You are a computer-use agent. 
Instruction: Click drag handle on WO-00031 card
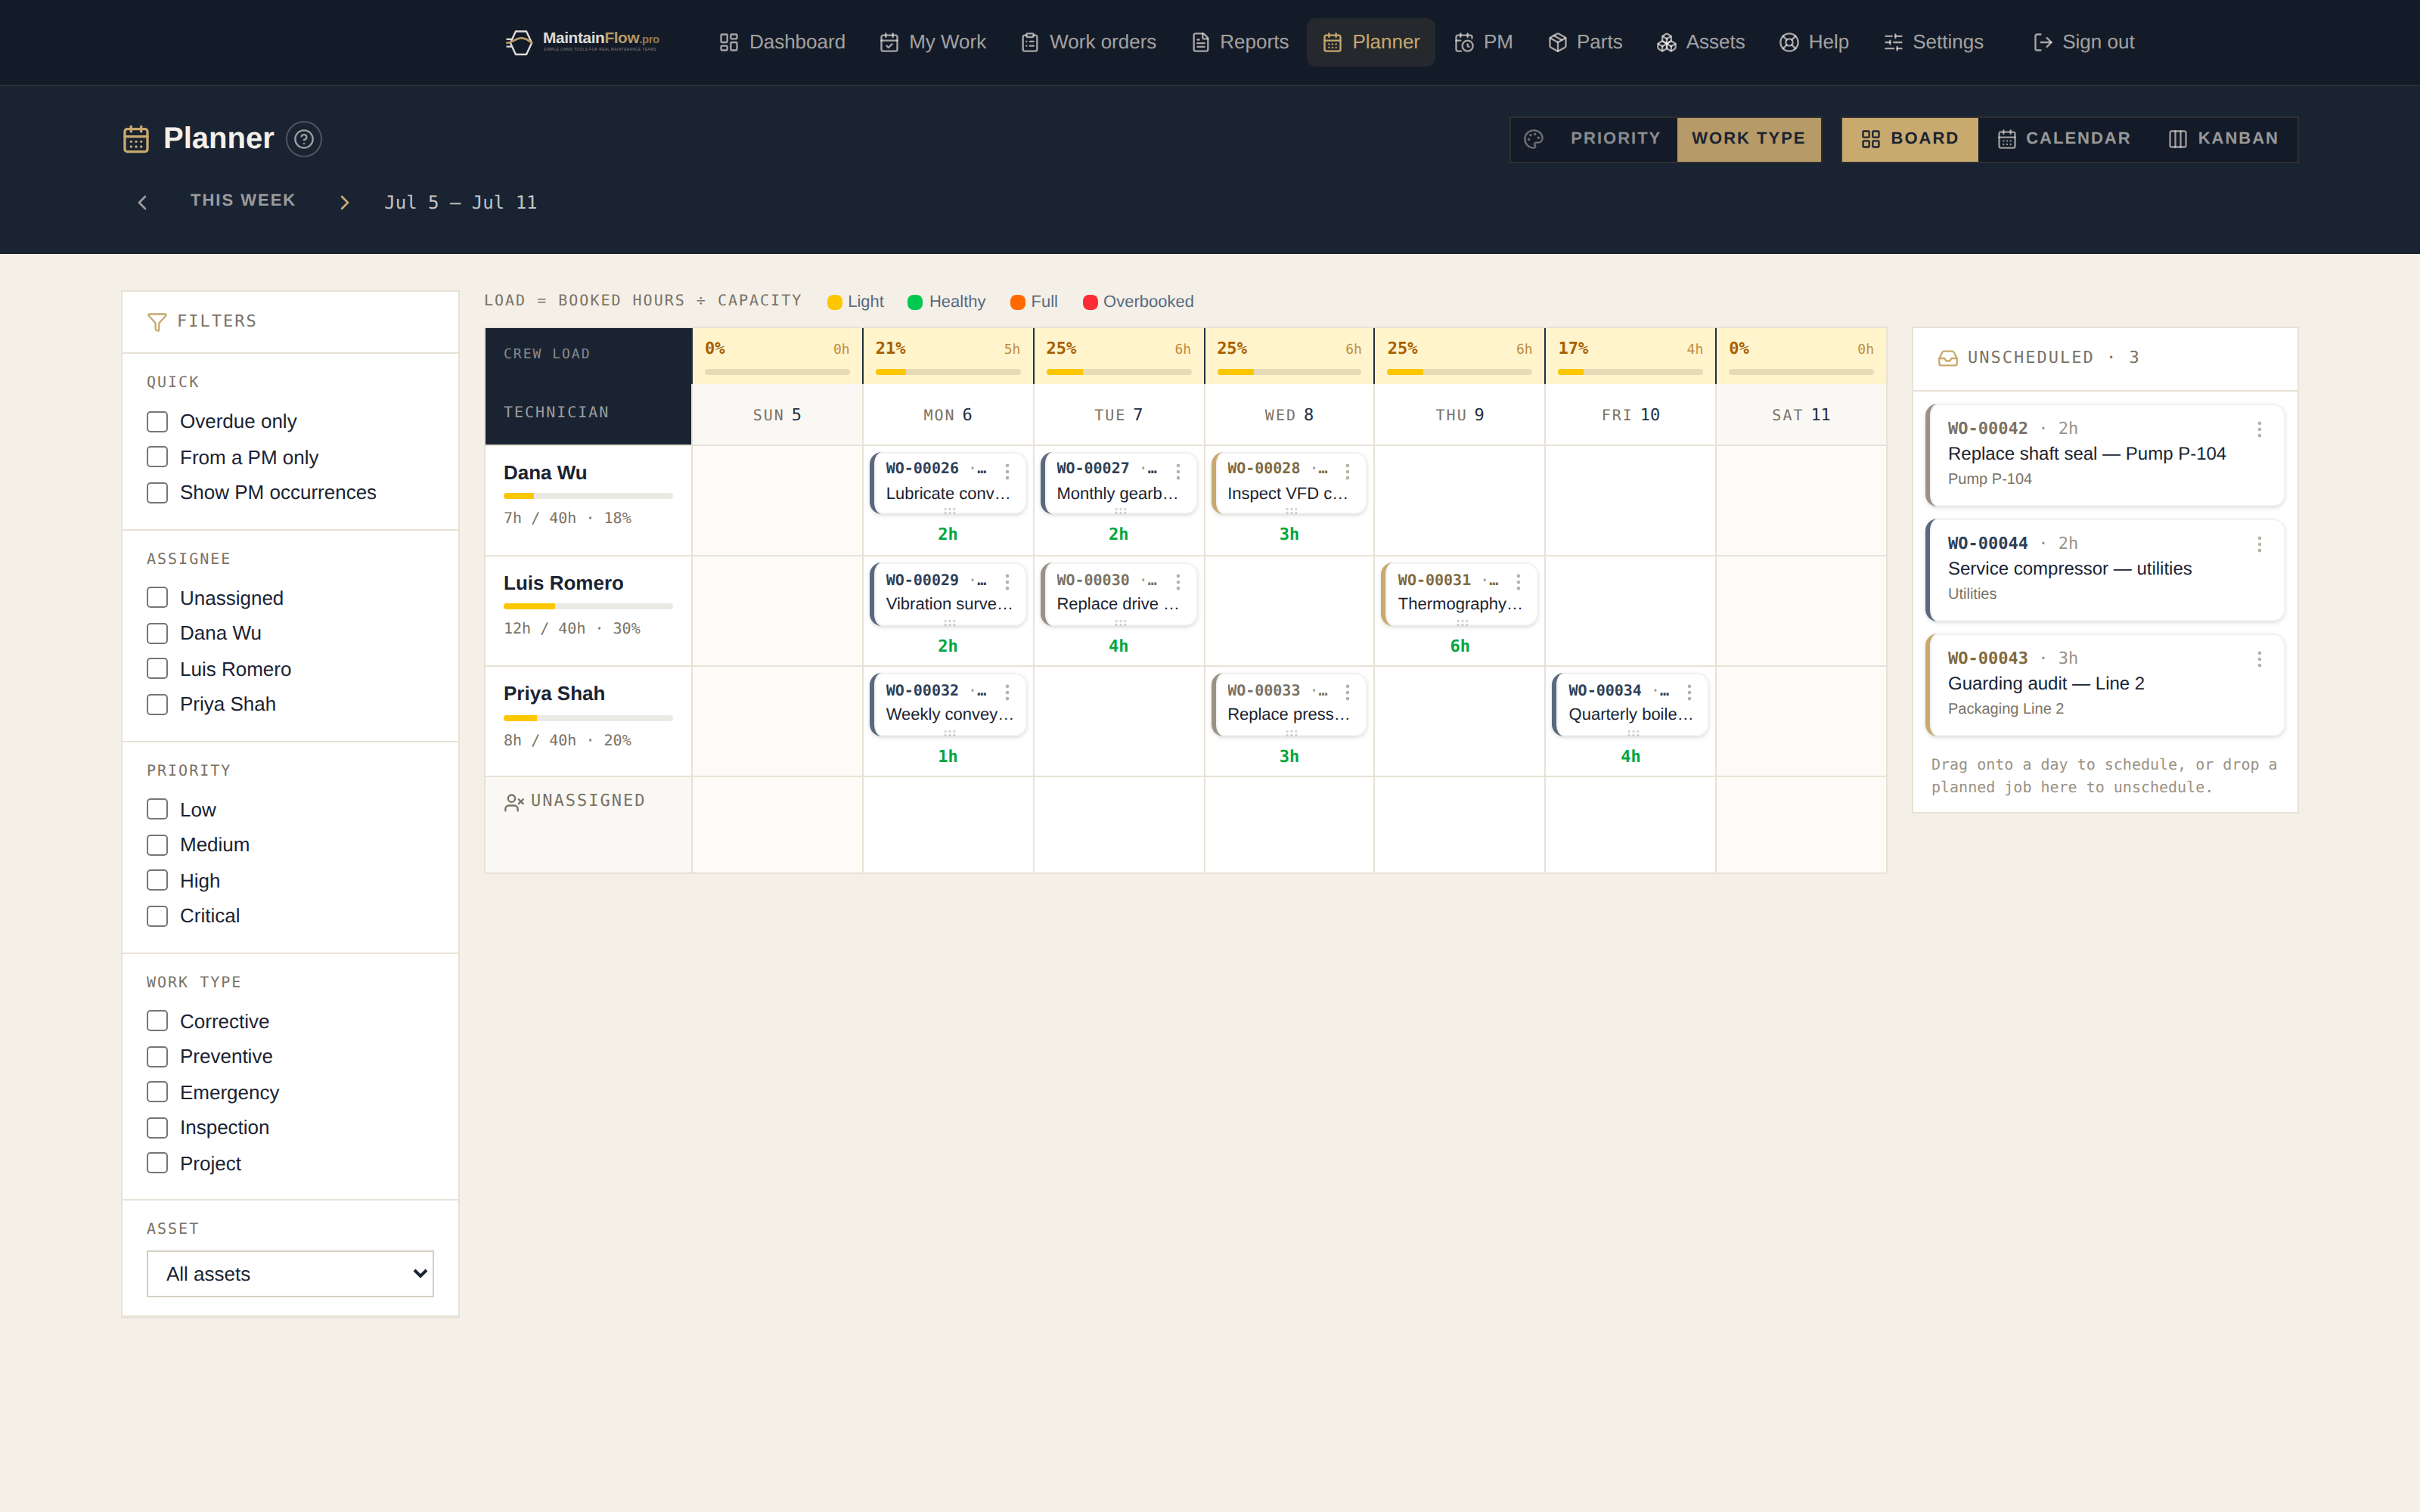[x=1461, y=622]
